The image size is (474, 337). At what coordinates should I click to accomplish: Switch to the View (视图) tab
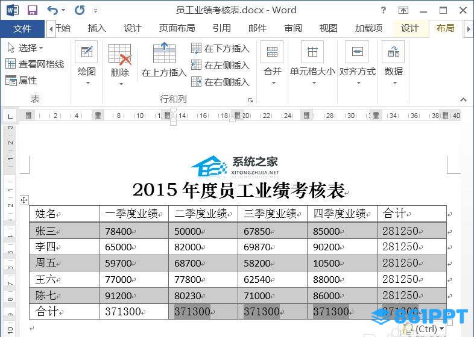(328, 28)
